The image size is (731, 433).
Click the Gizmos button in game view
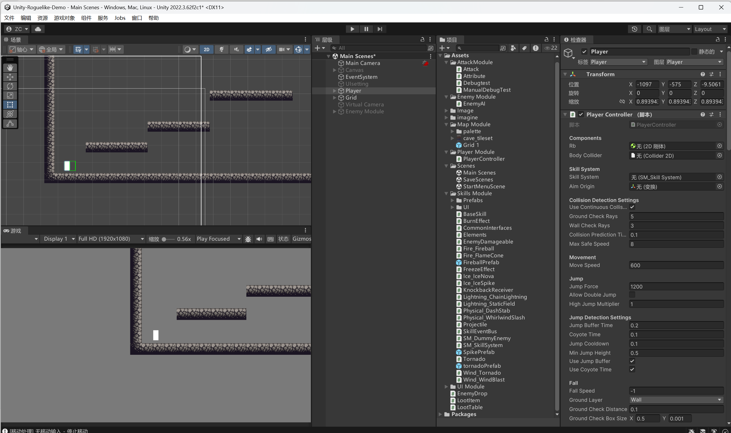point(301,239)
